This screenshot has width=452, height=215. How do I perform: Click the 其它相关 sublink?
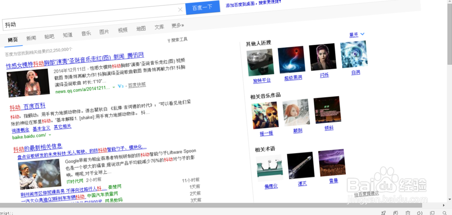tap(62, 126)
